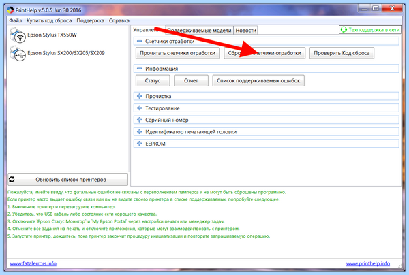Viewport: 409px width, 275px height.
Task: Open the Поддержка menu
Action: click(x=90, y=20)
